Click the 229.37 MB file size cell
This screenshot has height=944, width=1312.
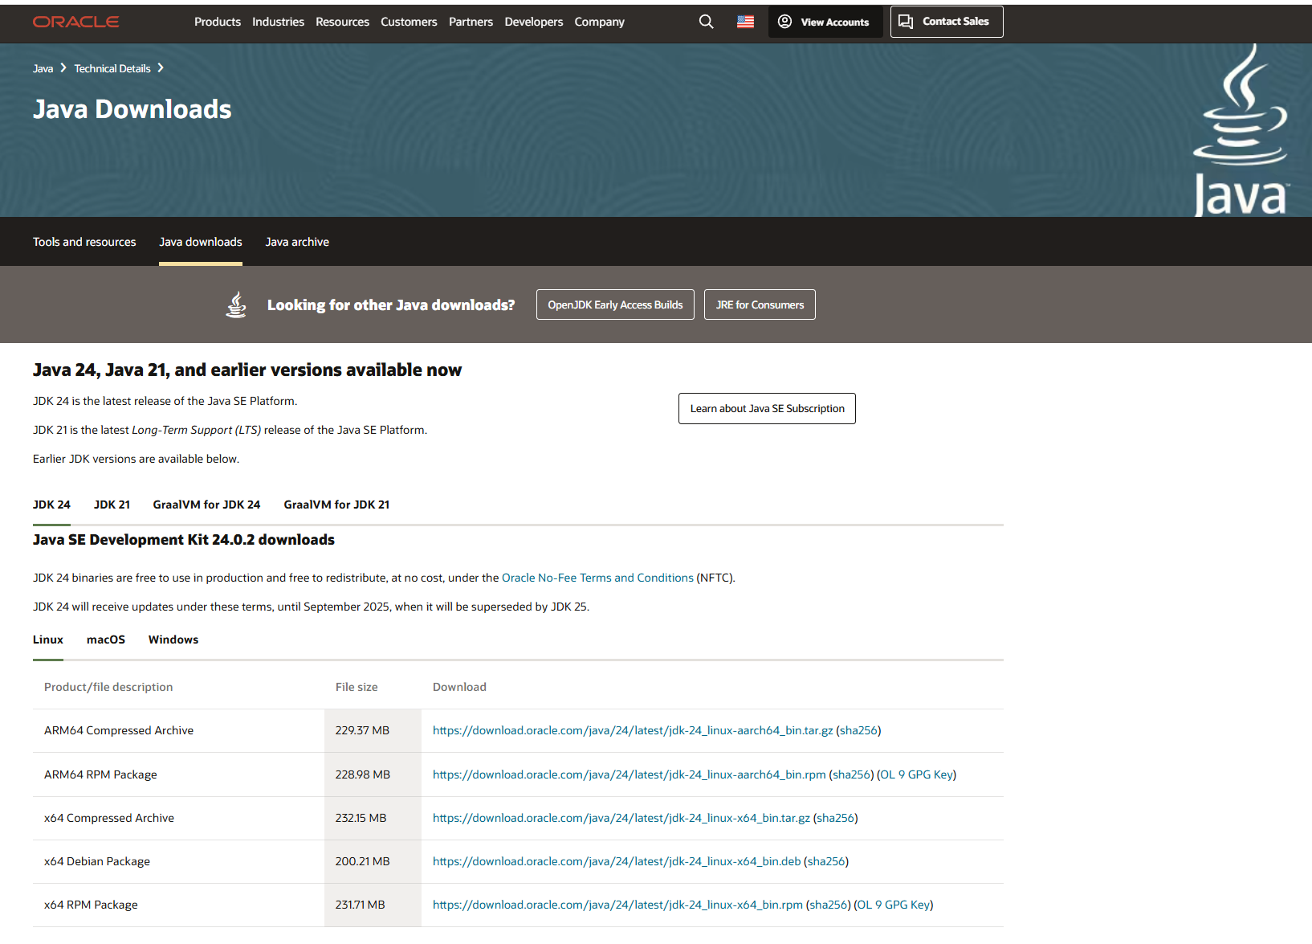point(373,730)
